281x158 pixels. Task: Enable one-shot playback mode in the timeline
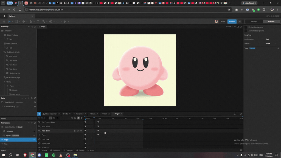click(x=50, y=118)
